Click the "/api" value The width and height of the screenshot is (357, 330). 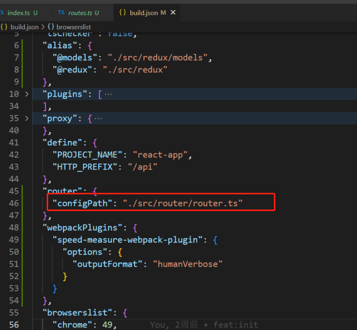coord(142,167)
